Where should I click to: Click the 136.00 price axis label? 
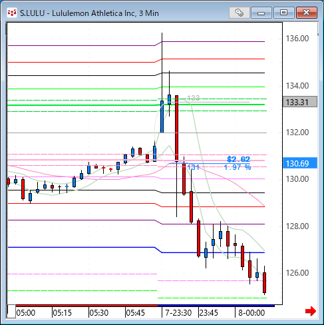pyautogui.click(x=297, y=39)
